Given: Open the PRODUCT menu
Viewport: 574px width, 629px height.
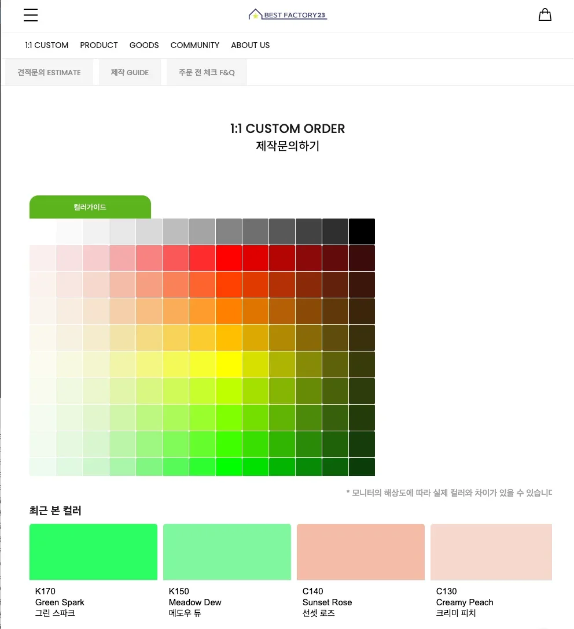Looking at the screenshot, I should 99,45.
